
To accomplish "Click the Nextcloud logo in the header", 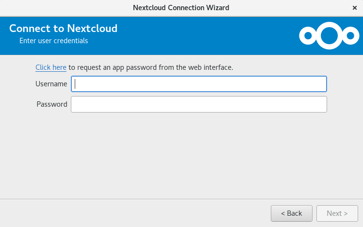I will click(x=329, y=35).
